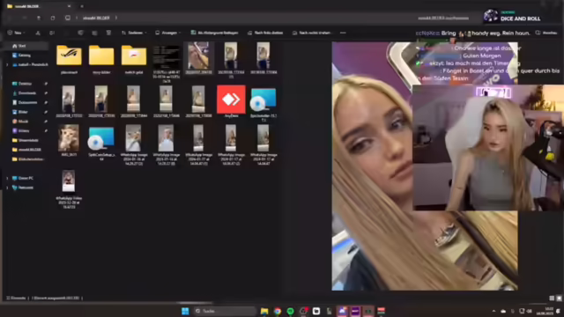Switch to large thumbnails view icon in status bar
Viewport: 564px width, 317px height.
(x=559, y=299)
